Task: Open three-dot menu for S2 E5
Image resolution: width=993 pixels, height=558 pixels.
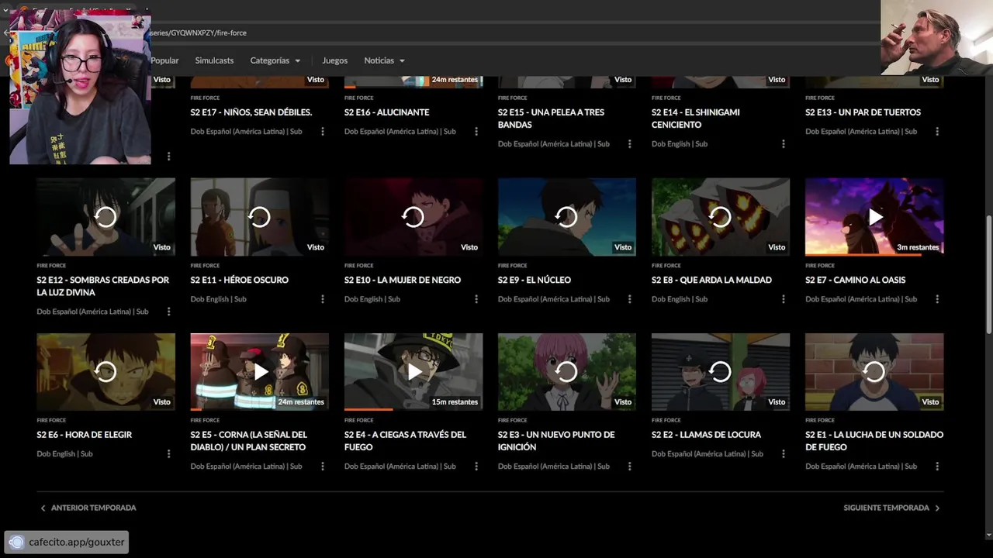Action: click(x=323, y=467)
